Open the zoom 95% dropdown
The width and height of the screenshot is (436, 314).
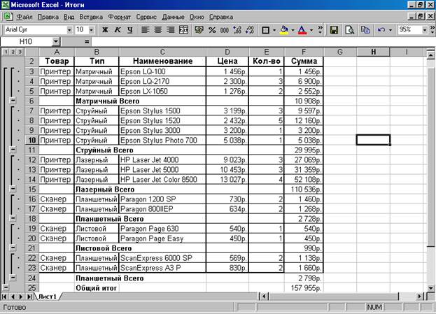(425, 30)
